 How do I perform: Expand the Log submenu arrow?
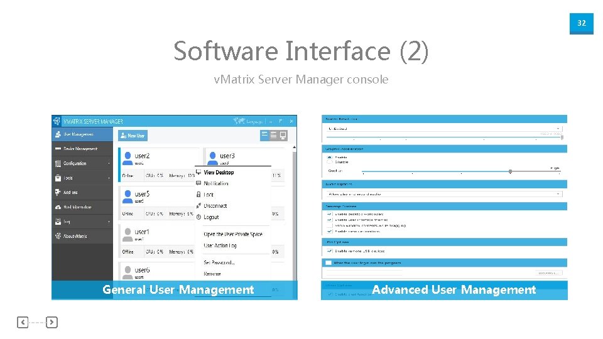point(109,222)
